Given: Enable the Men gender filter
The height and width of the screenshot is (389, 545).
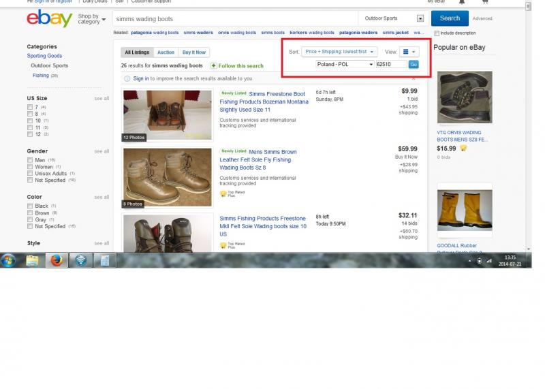Looking at the screenshot, I should tap(30, 160).
